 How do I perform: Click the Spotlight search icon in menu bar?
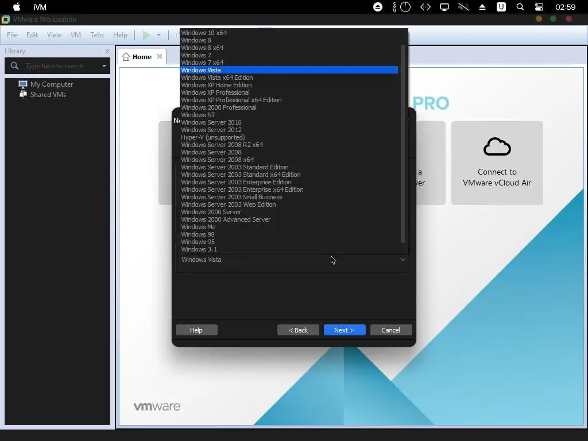coord(520,7)
